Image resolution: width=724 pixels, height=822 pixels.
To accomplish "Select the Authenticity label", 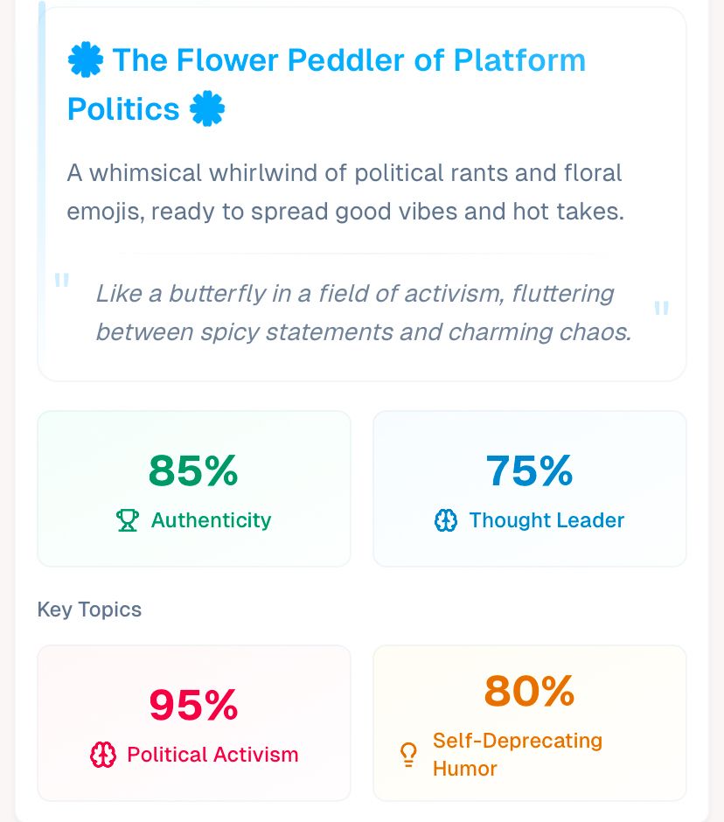I will (x=211, y=520).
